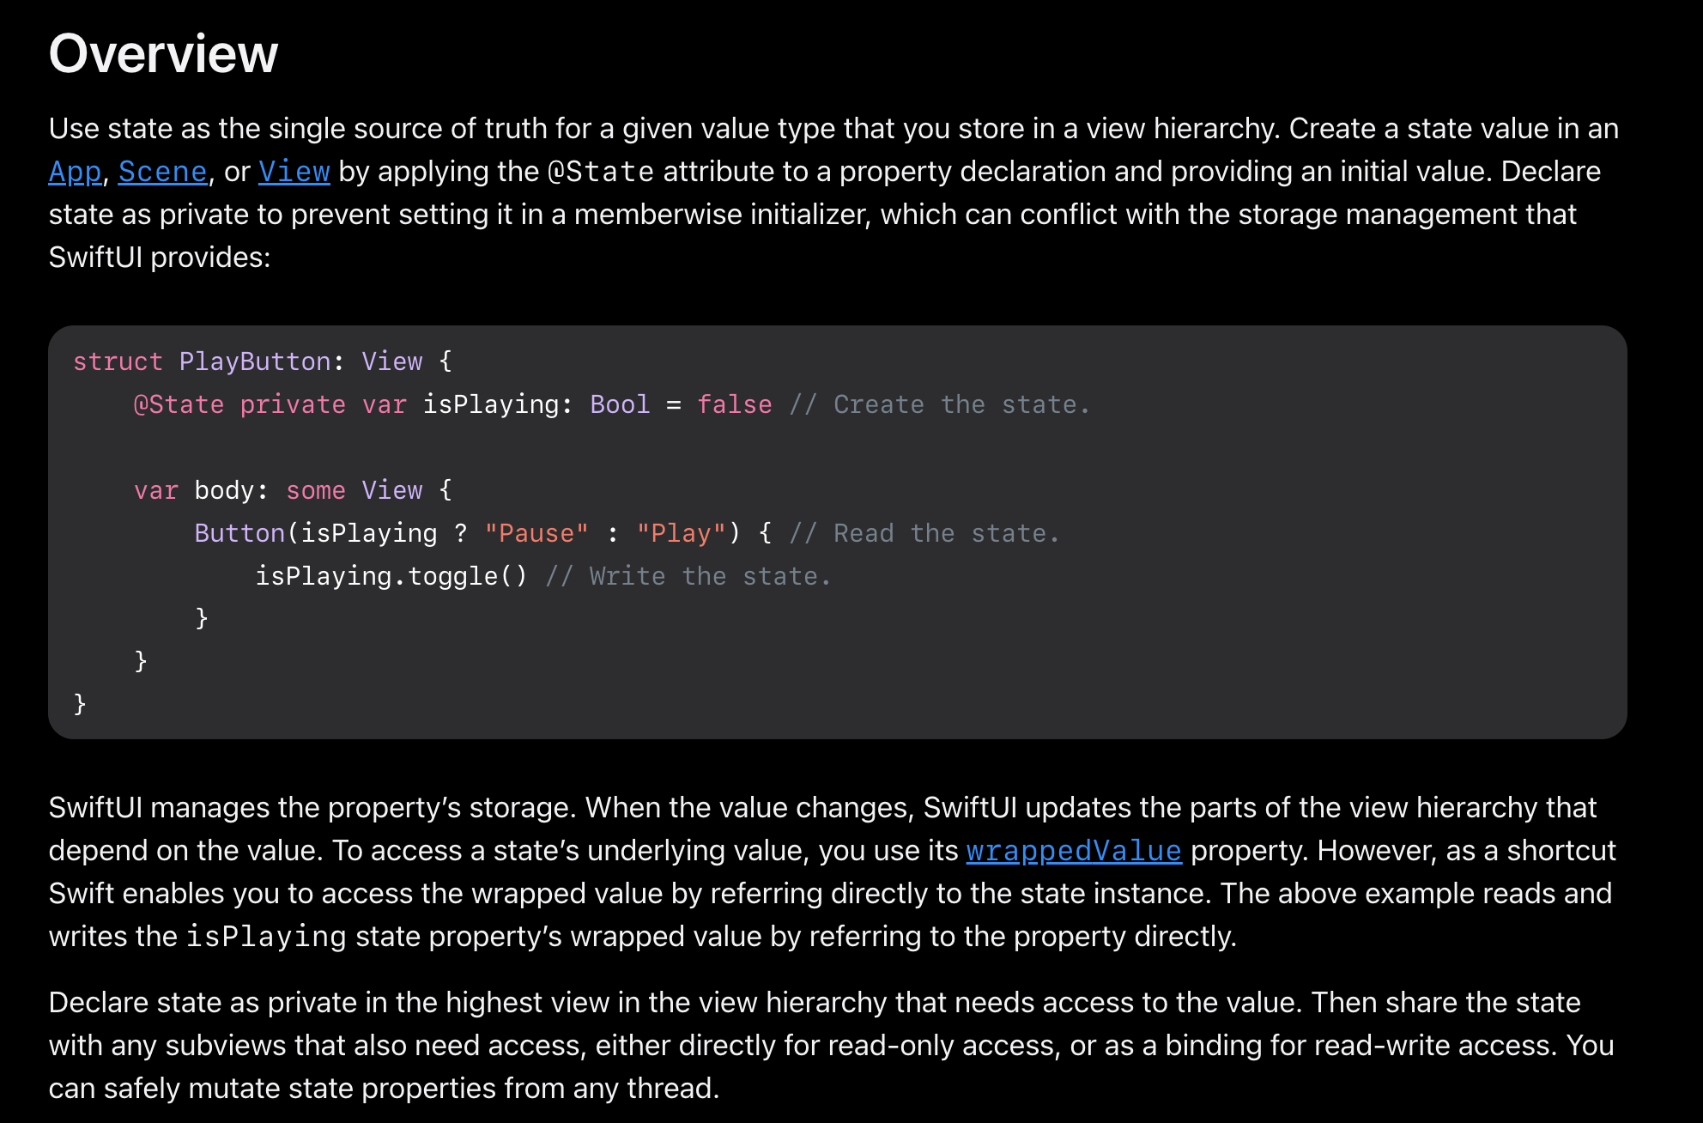Open the App documentation link
Screen dimensions: 1703x1123
point(75,172)
